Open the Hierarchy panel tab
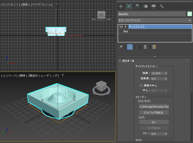The width and height of the screenshot is (193, 143). coord(137,6)
